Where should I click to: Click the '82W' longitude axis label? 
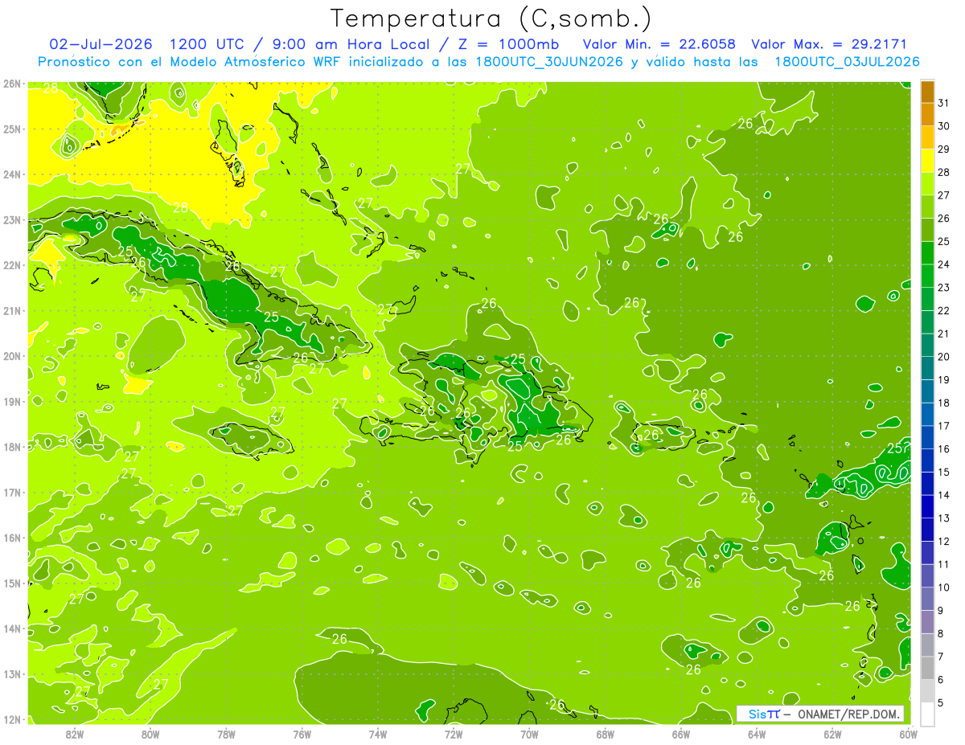[74, 734]
